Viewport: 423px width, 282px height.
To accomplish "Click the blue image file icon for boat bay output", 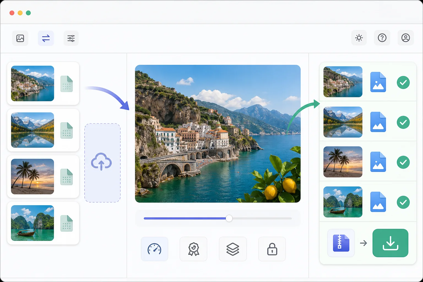I will (378, 202).
